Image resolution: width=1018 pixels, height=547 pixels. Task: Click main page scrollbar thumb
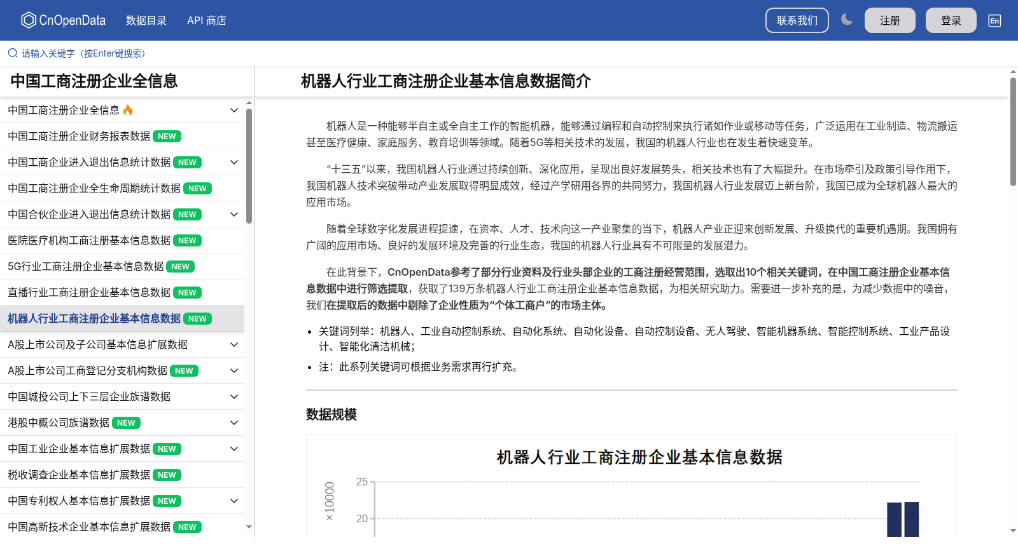click(x=1013, y=132)
